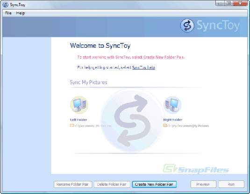Close the SyncToy window
250x194 pixels.
(240, 3)
